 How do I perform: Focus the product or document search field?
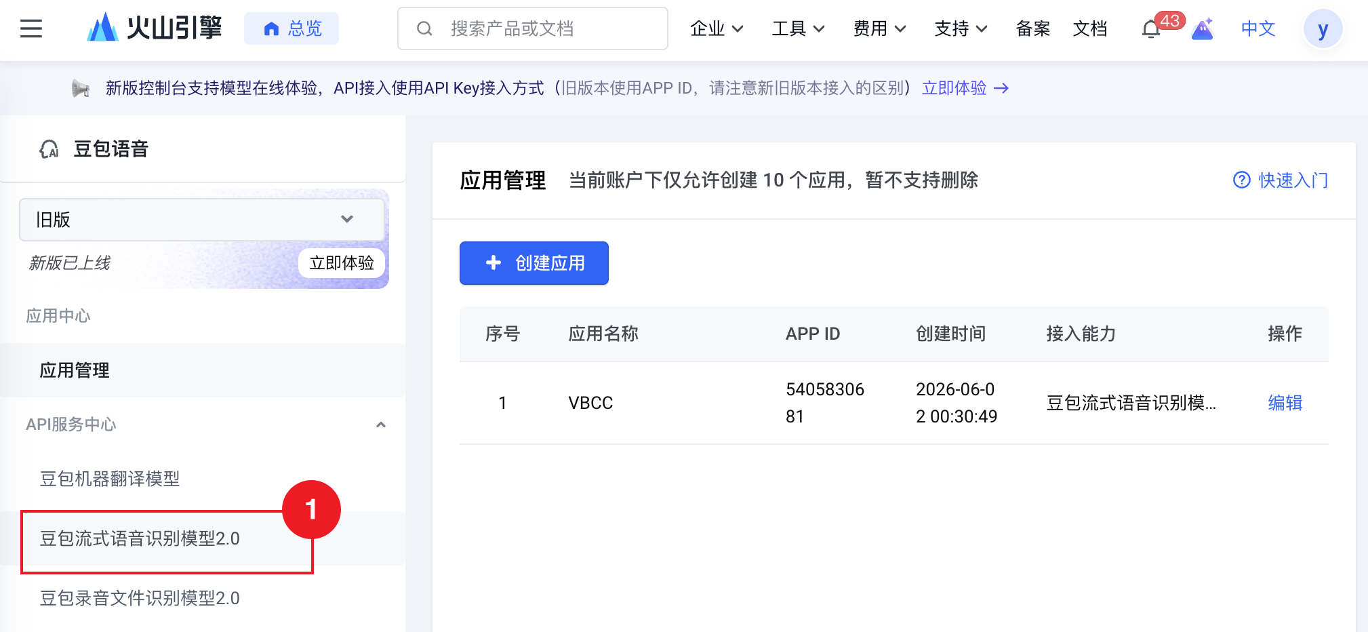tap(533, 28)
